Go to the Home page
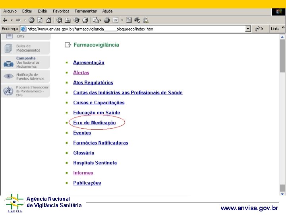 pos(49,20)
